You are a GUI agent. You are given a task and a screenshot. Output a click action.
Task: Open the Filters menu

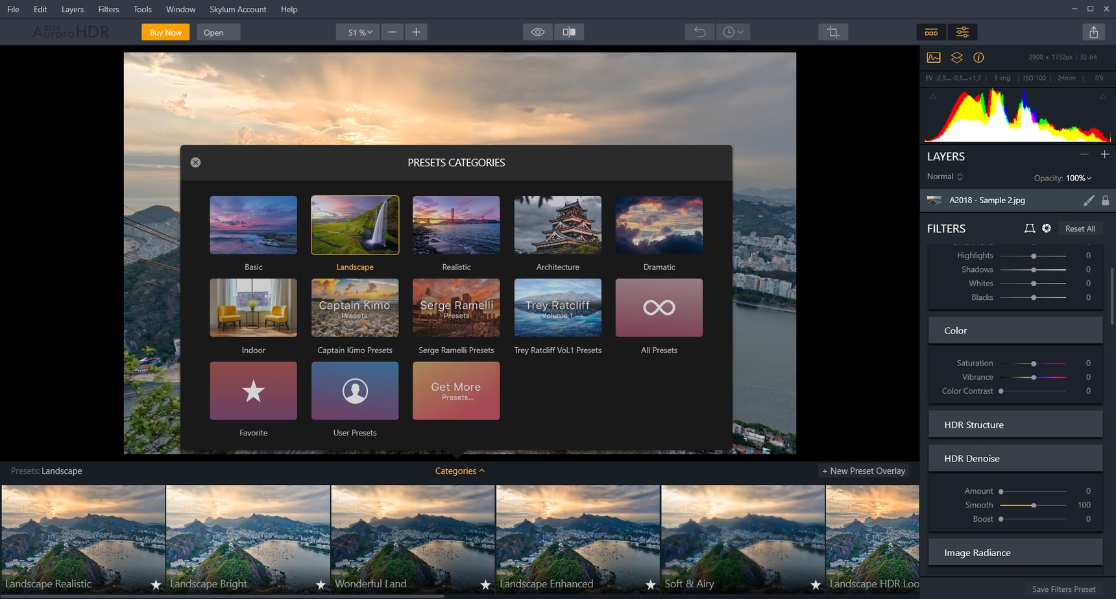[x=108, y=9]
